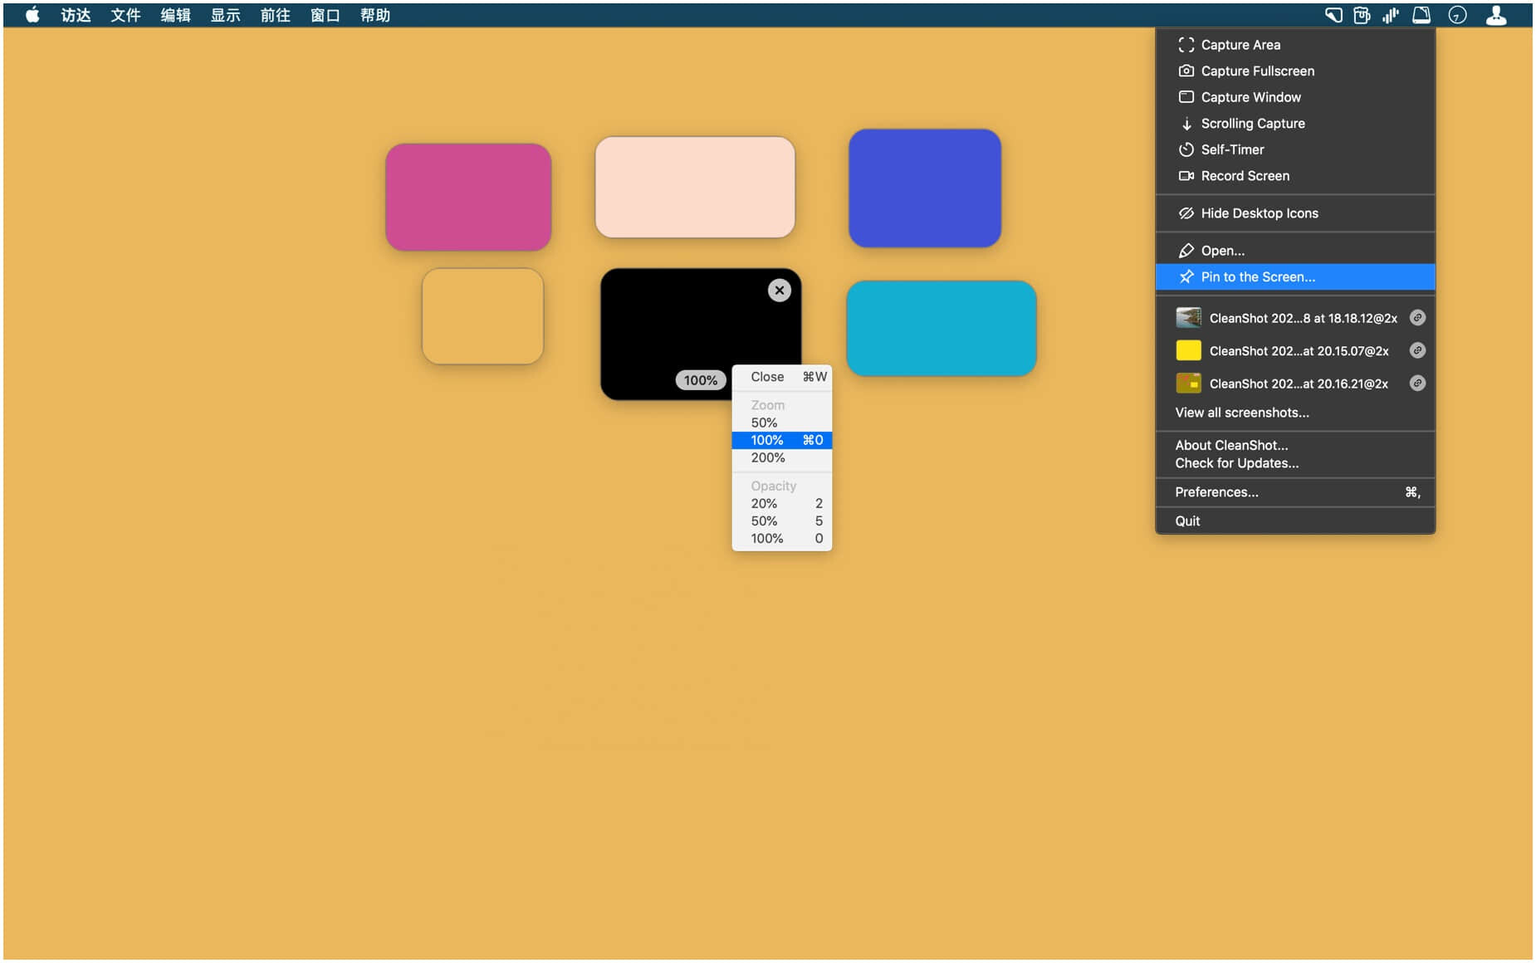Click View all screenshots link

pyautogui.click(x=1241, y=413)
